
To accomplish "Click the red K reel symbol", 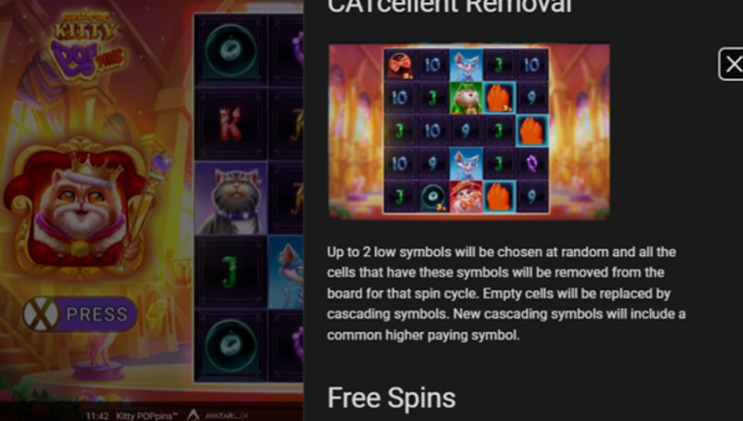I will 230,124.
